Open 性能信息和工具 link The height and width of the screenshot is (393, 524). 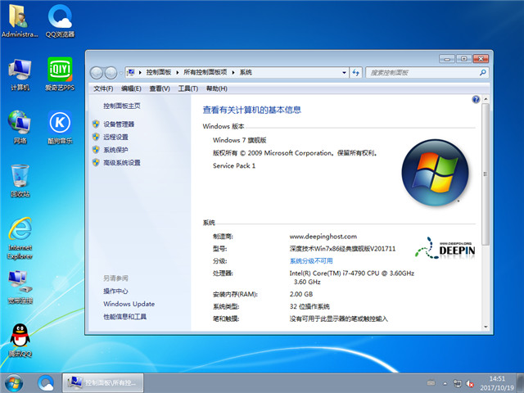[124, 317]
